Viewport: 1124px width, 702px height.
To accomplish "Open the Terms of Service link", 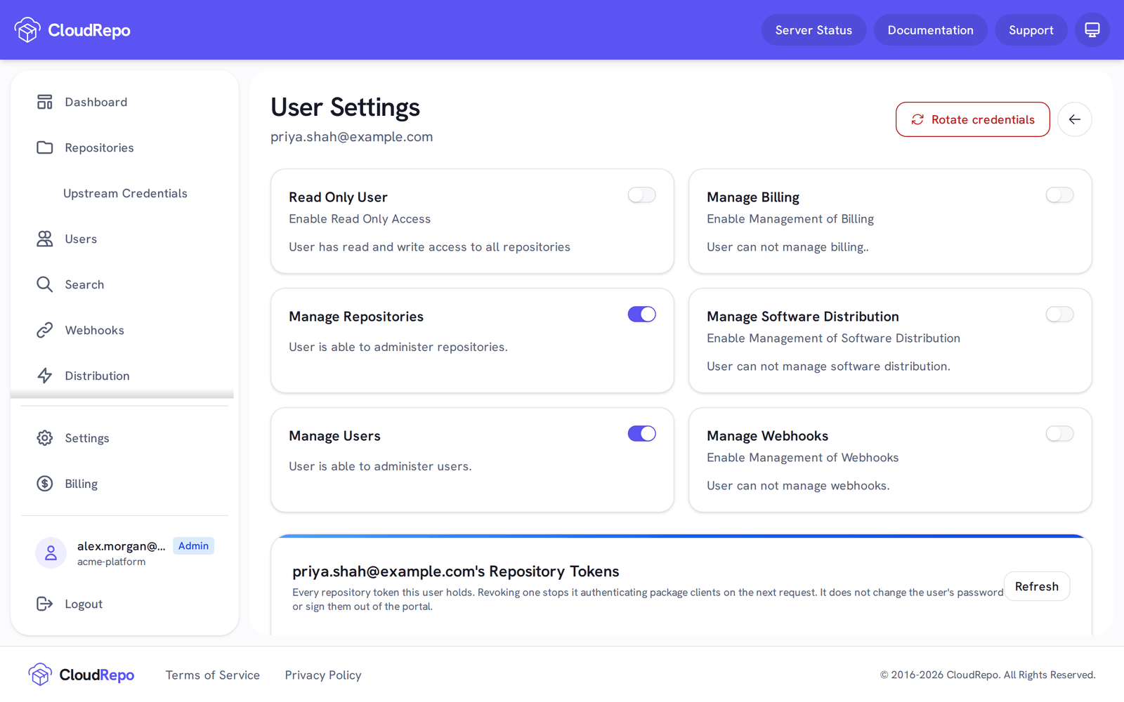I will [x=213, y=675].
